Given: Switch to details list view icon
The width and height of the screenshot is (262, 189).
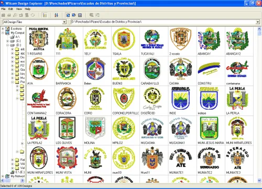Looking at the screenshot, I should click(x=80, y=15).
